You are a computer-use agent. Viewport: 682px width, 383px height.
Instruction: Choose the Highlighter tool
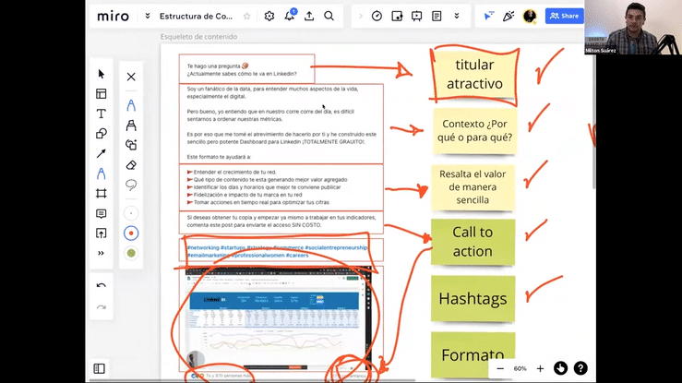coord(131,125)
